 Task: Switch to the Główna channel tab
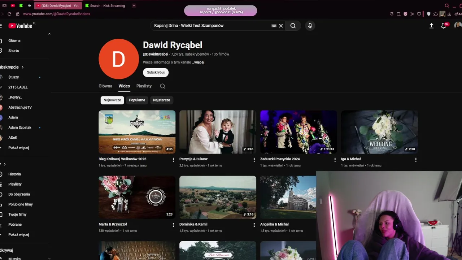[105, 86]
